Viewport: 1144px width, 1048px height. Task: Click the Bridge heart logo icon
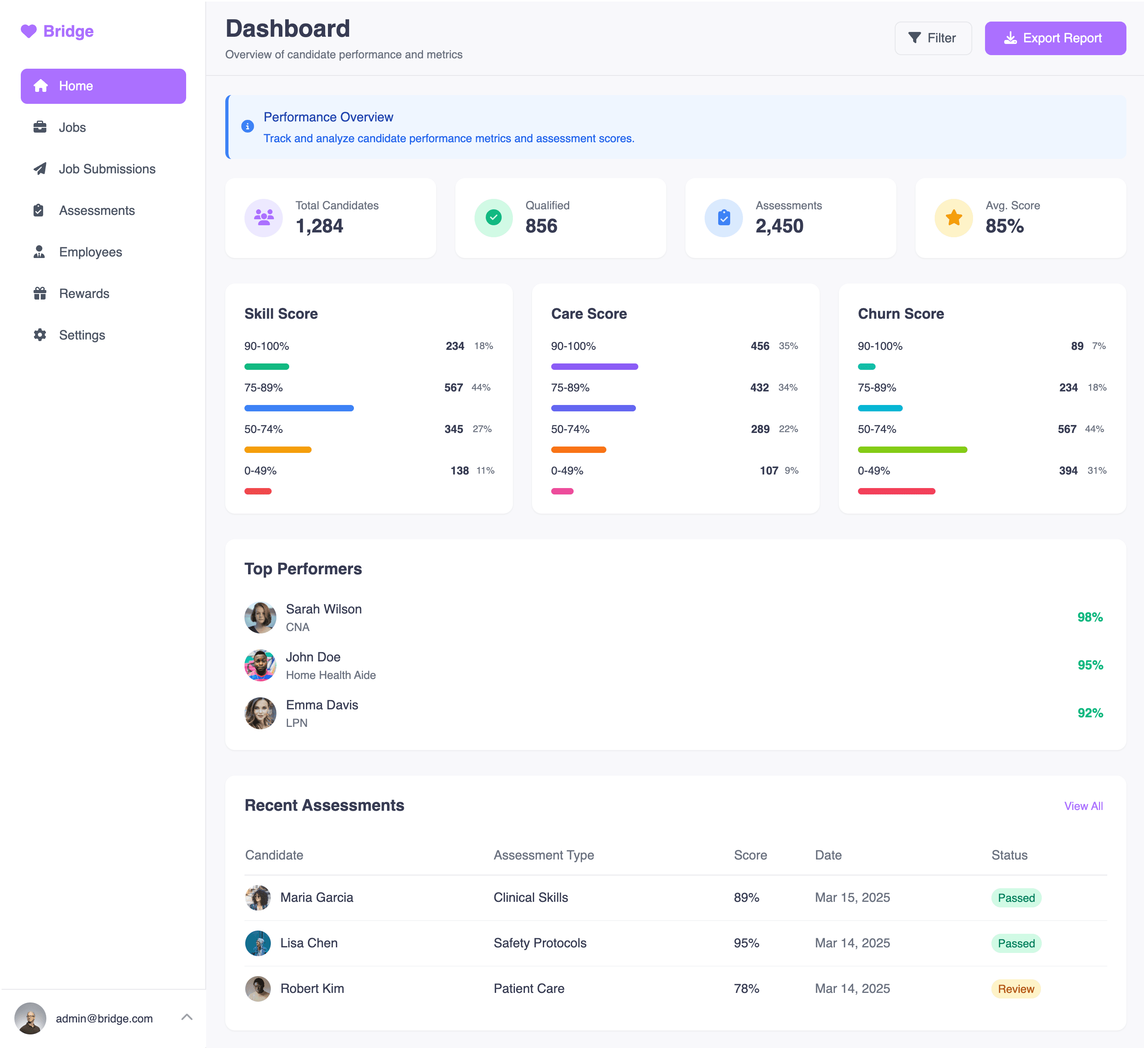[x=28, y=31]
